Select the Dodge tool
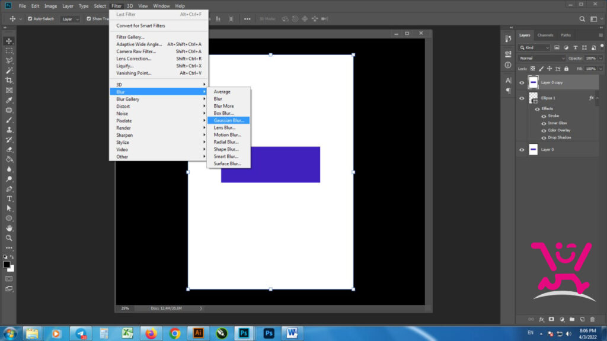Screen dimensions: 607x341 pos(9,179)
